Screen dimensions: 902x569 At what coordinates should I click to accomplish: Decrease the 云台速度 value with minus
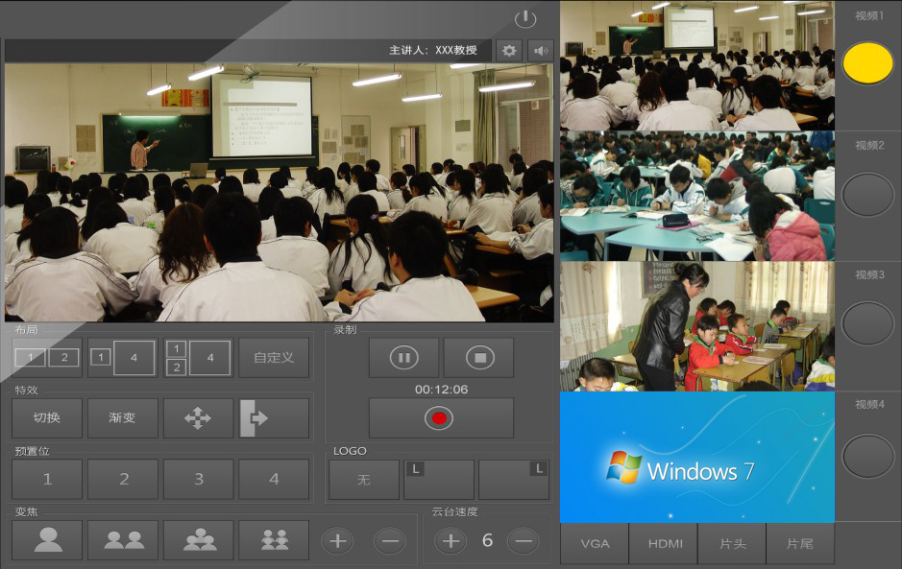pyautogui.click(x=523, y=541)
